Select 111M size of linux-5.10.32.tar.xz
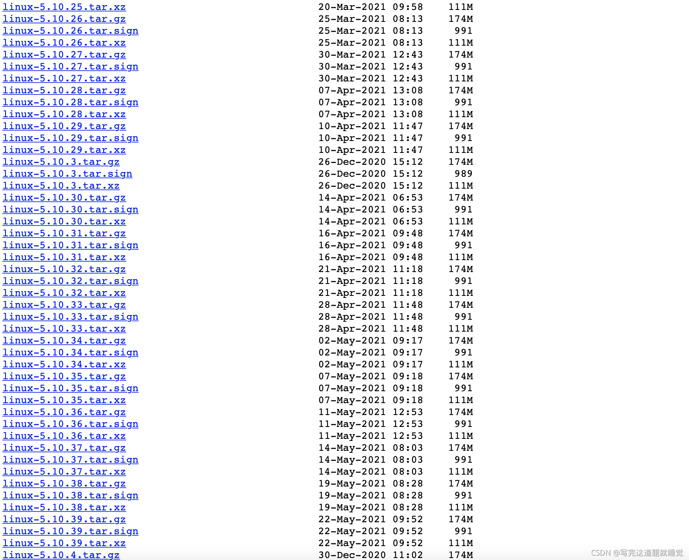Image resolution: width=689 pixels, height=560 pixels. tap(461, 293)
